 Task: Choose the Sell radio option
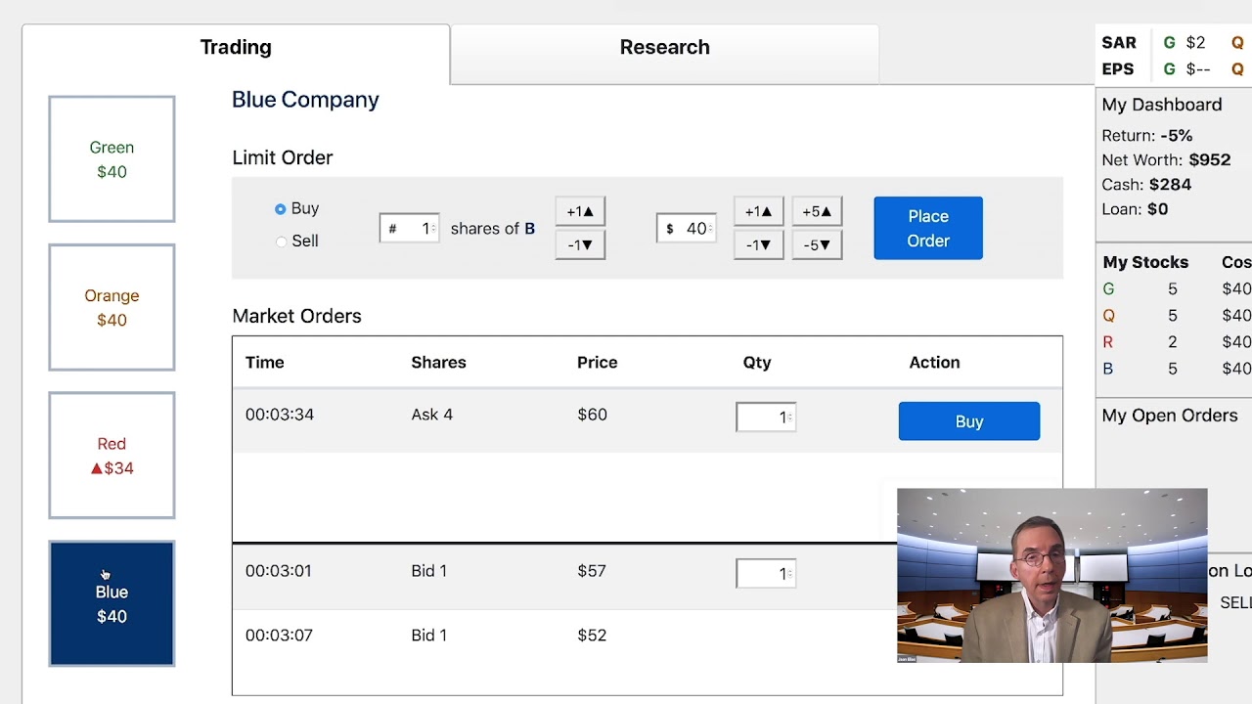tap(281, 241)
